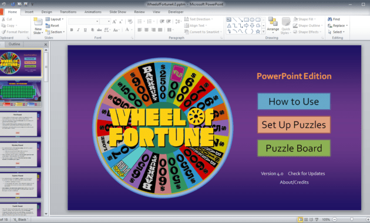Click Find in Editing group
The width and height of the screenshot is (370, 223).
(334, 19)
